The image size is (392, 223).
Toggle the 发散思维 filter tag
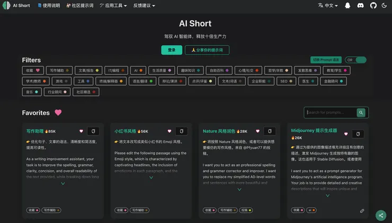(307, 70)
